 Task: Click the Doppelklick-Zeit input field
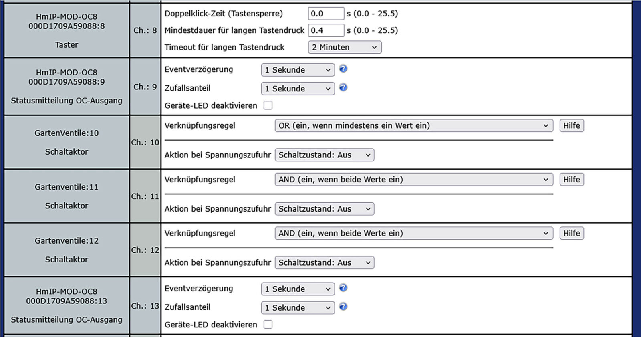[x=326, y=13]
